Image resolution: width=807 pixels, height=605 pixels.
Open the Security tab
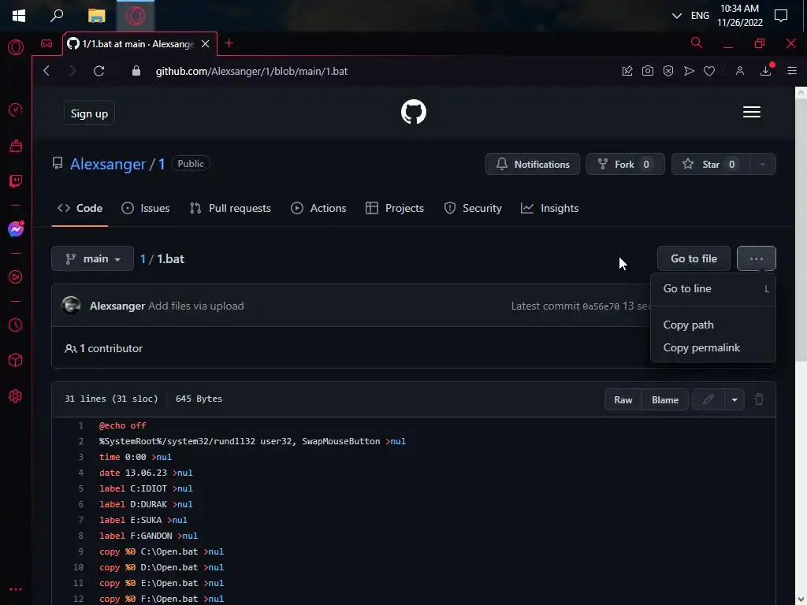[473, 208]
